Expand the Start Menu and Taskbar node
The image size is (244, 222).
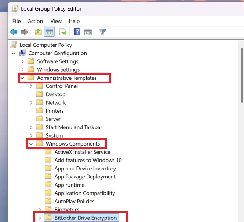point(31,127)
